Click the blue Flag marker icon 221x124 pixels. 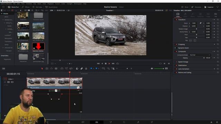(x=91, y=69)
